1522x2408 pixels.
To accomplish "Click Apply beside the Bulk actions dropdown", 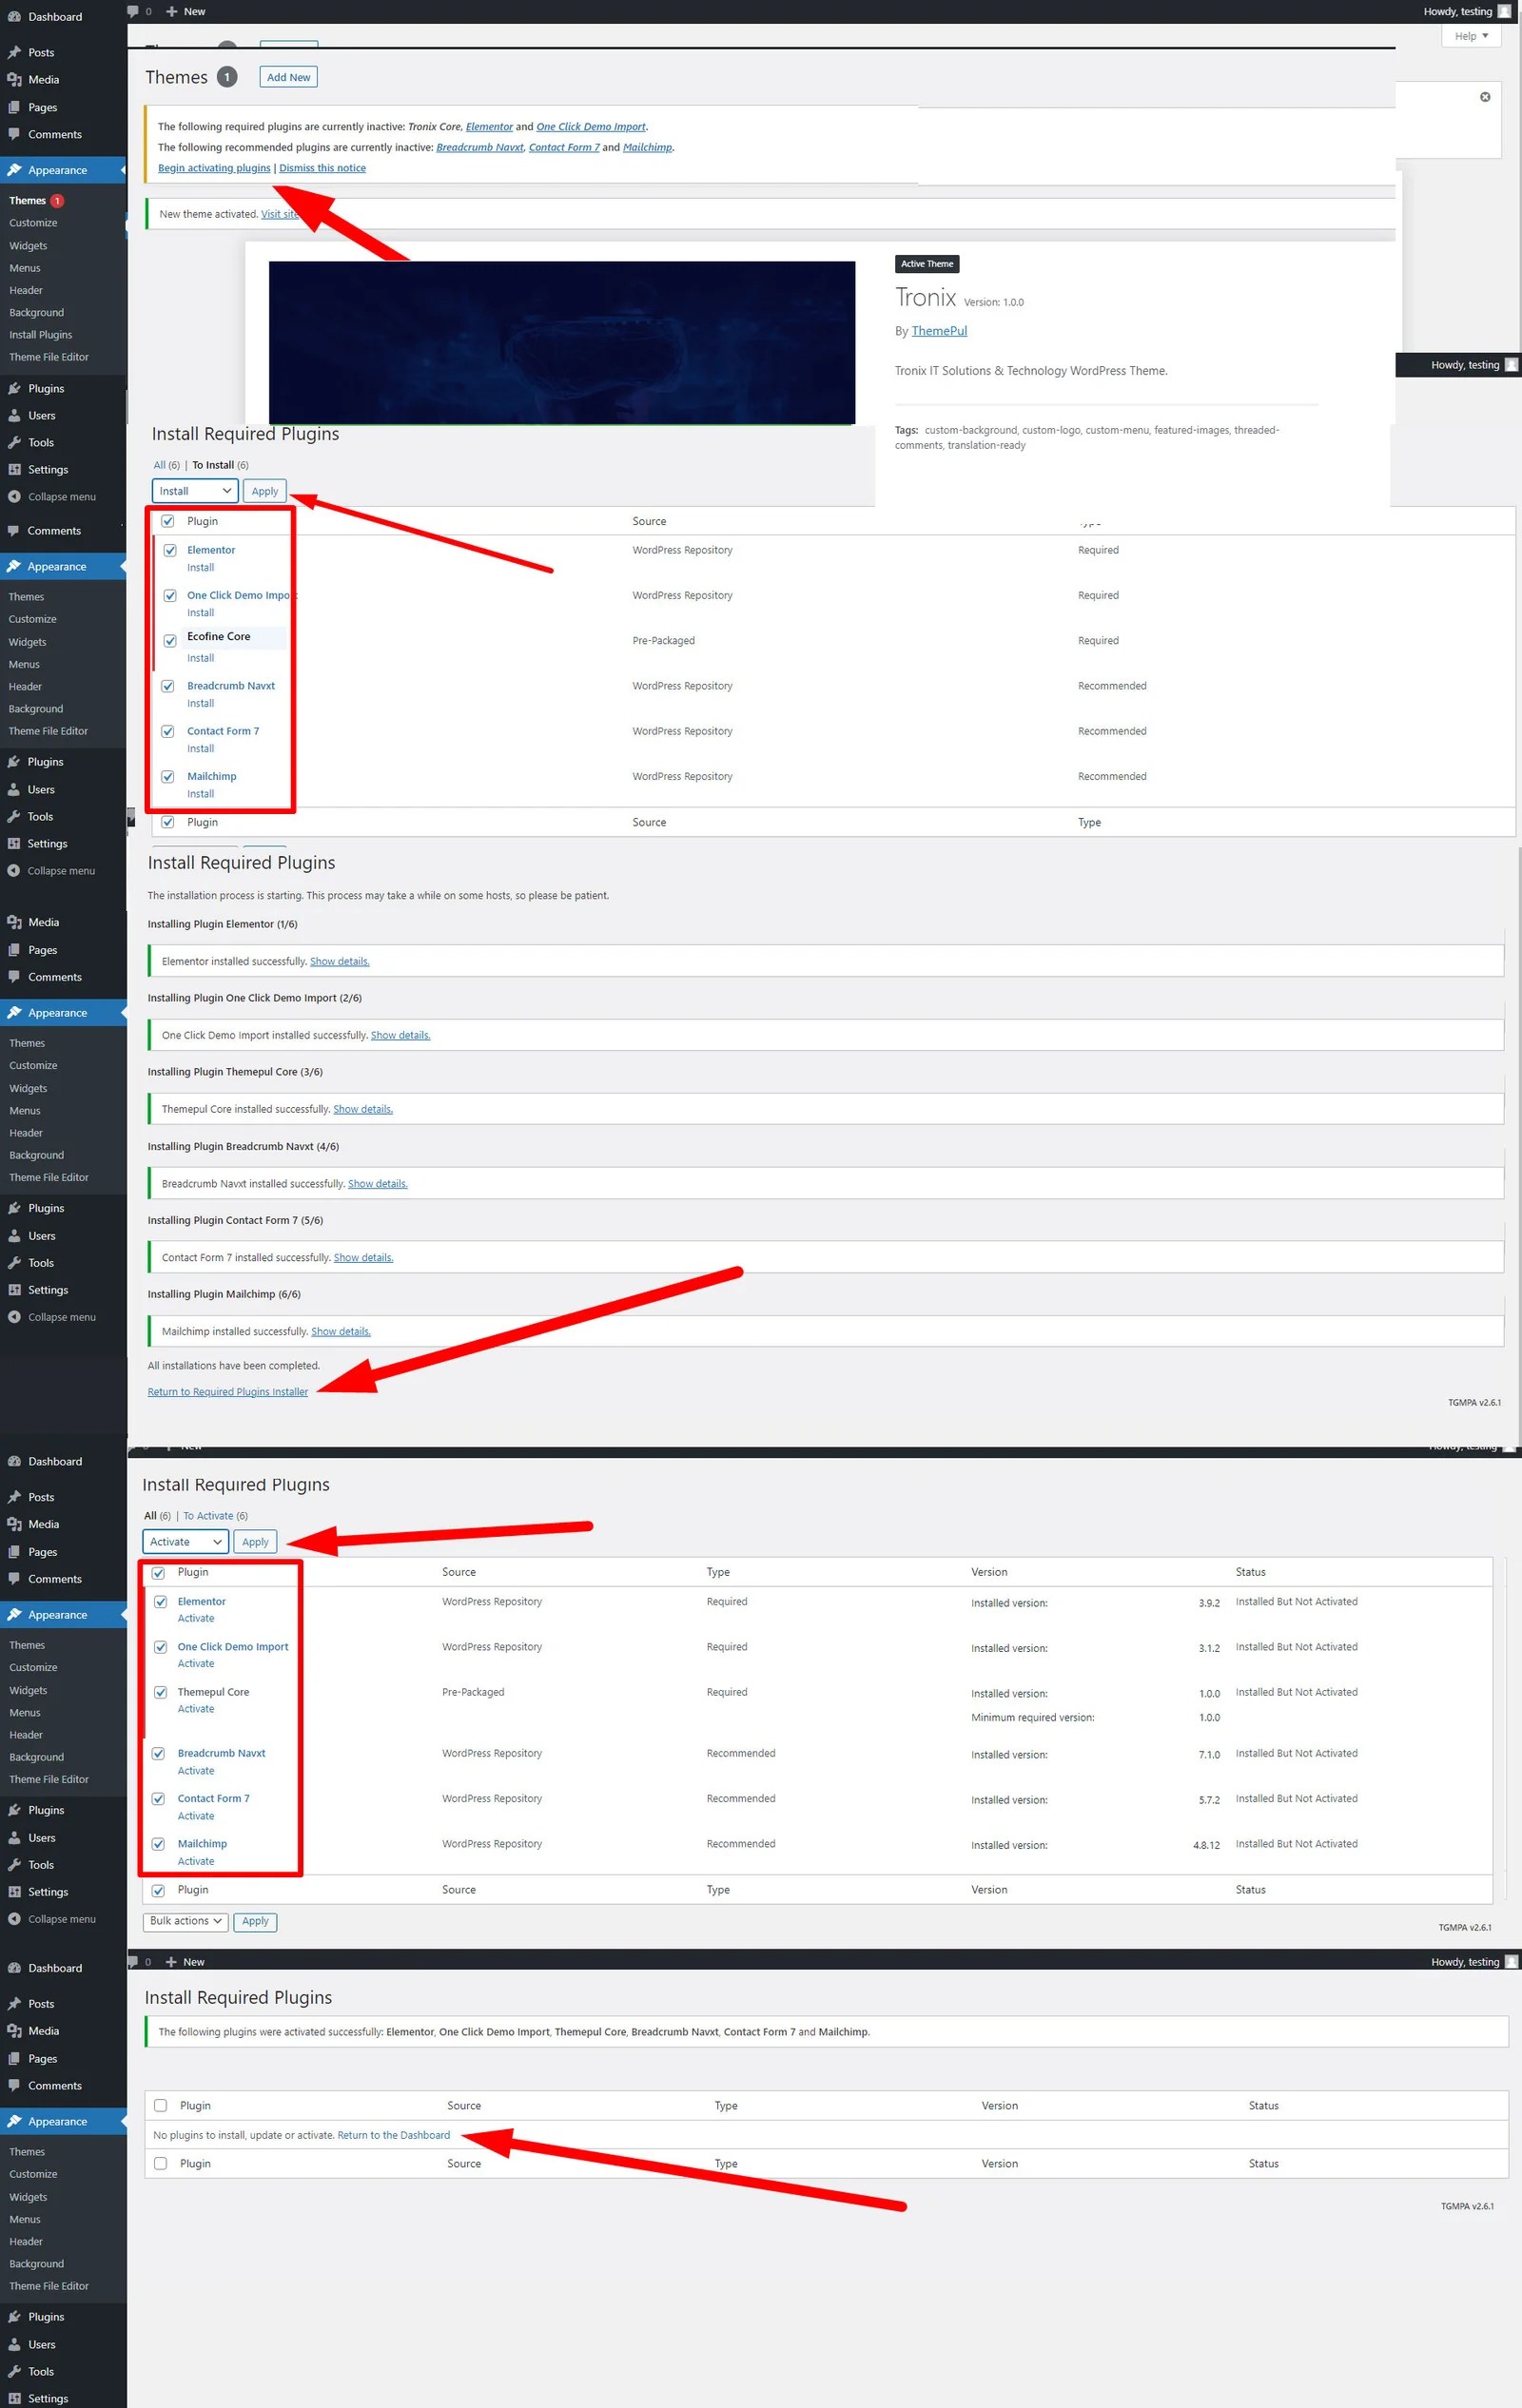I will tap(255, 1921).
